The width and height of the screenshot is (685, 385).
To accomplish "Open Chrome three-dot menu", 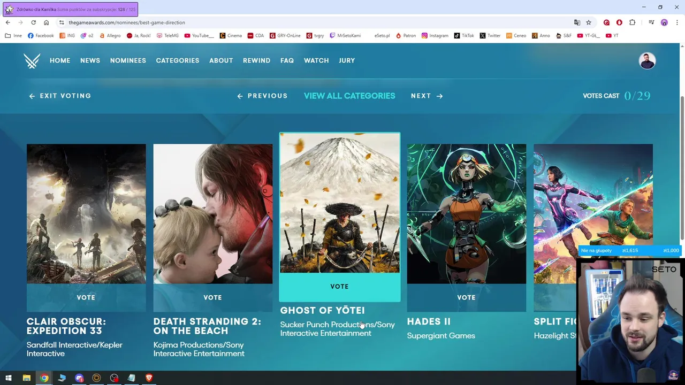I will 677,22.
